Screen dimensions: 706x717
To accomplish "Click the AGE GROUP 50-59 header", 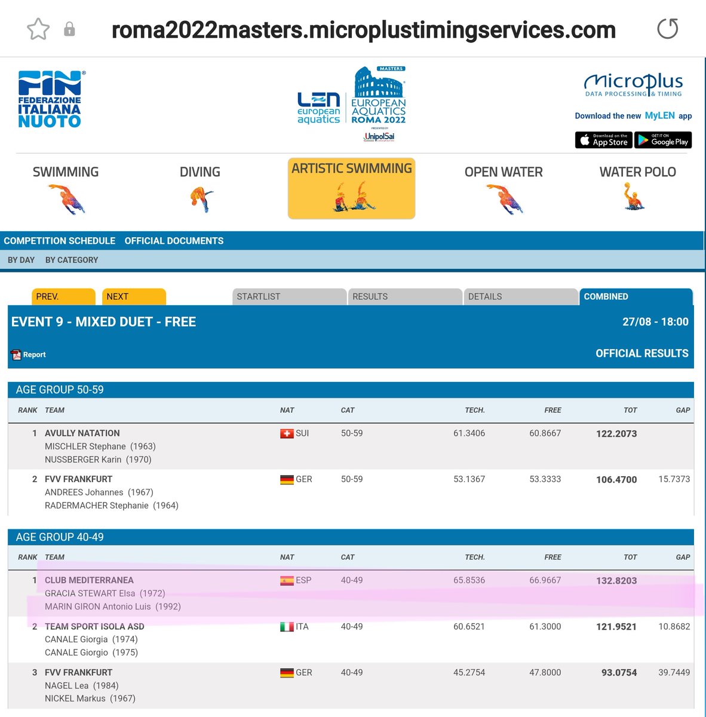I will pos(351,390).
